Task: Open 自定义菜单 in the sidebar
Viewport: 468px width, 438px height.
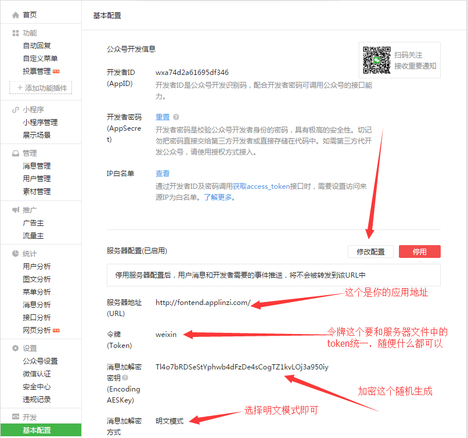Action: 40,59
